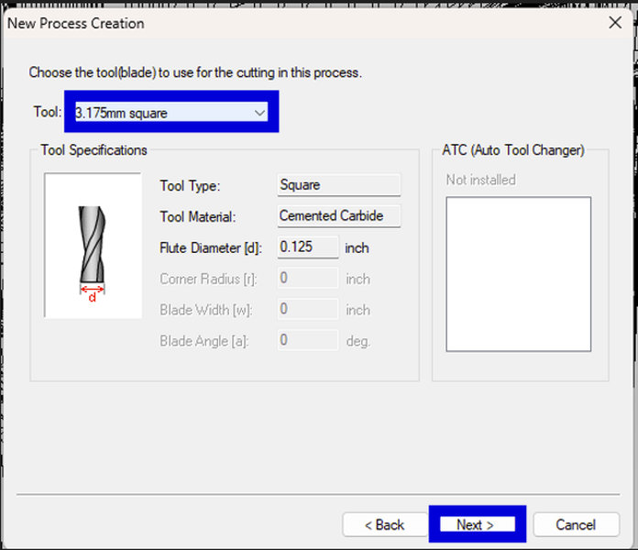Close the New Process Creation window
Image resolution: width=638 pixels, height=550 pixels.
pos(615,23)
